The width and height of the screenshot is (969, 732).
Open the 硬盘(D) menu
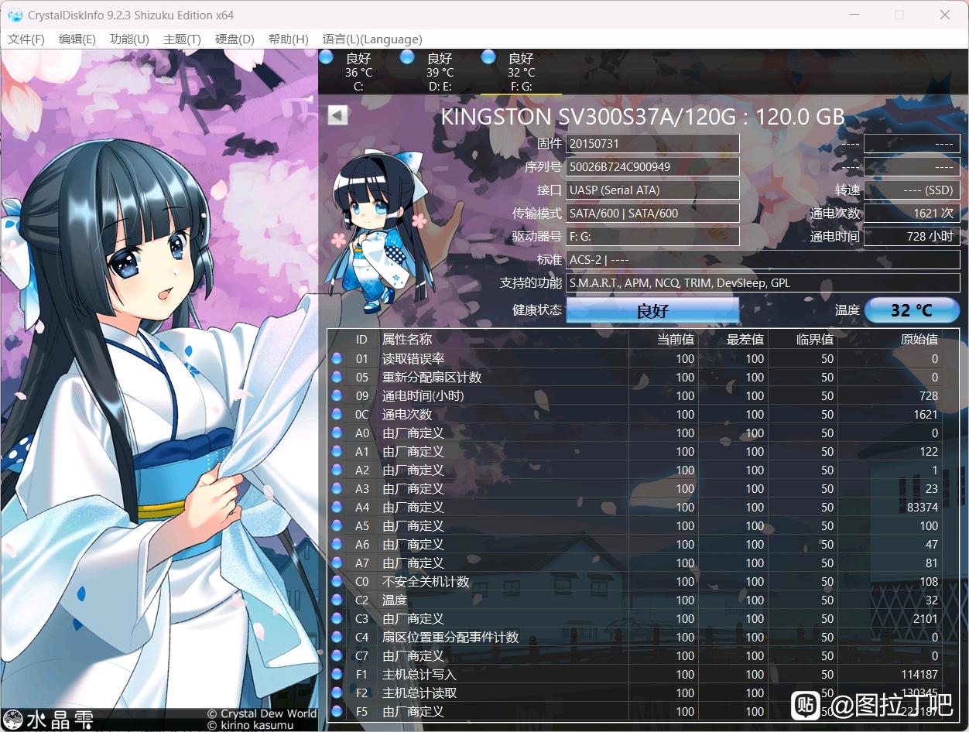235,39
